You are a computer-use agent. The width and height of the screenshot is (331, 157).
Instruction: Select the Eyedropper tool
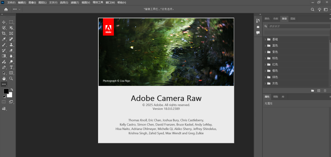[x=4, y=39]
